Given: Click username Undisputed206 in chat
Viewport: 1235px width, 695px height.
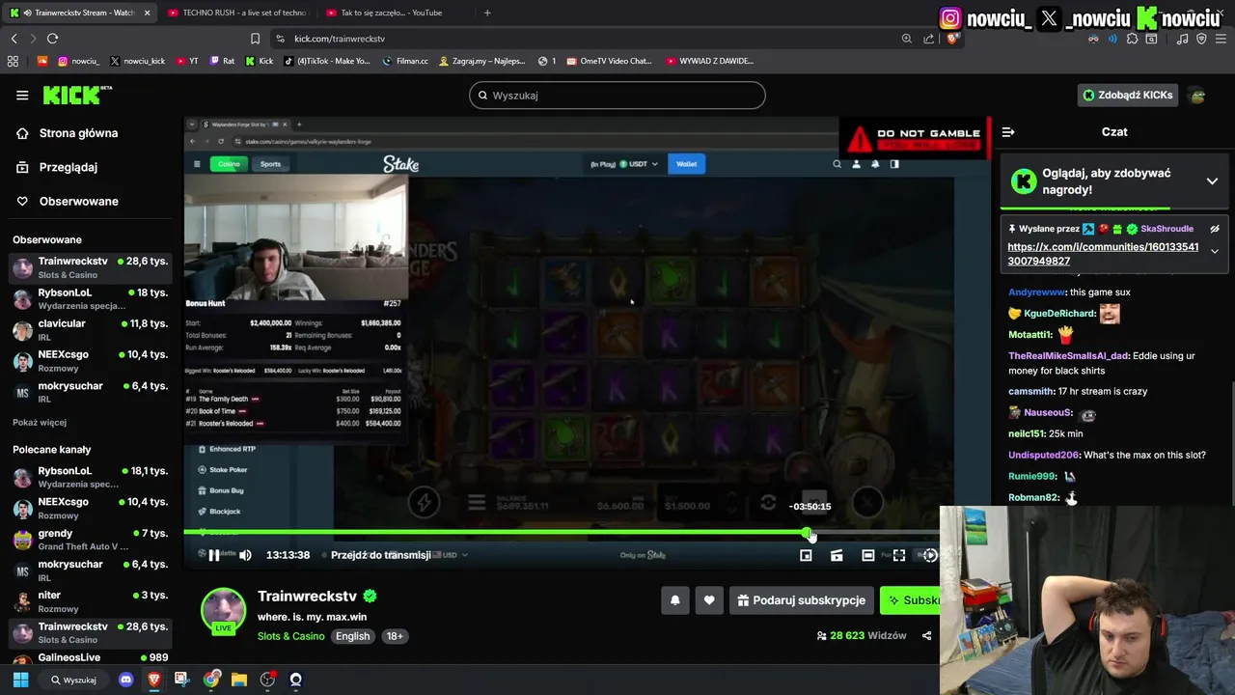Looking at the screenshot, I should point(1043,456).
